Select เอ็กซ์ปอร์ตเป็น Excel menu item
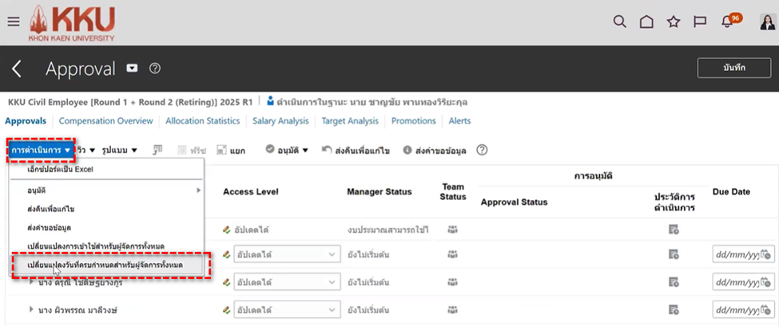779x326 pixels. click(x=61, y=169)
